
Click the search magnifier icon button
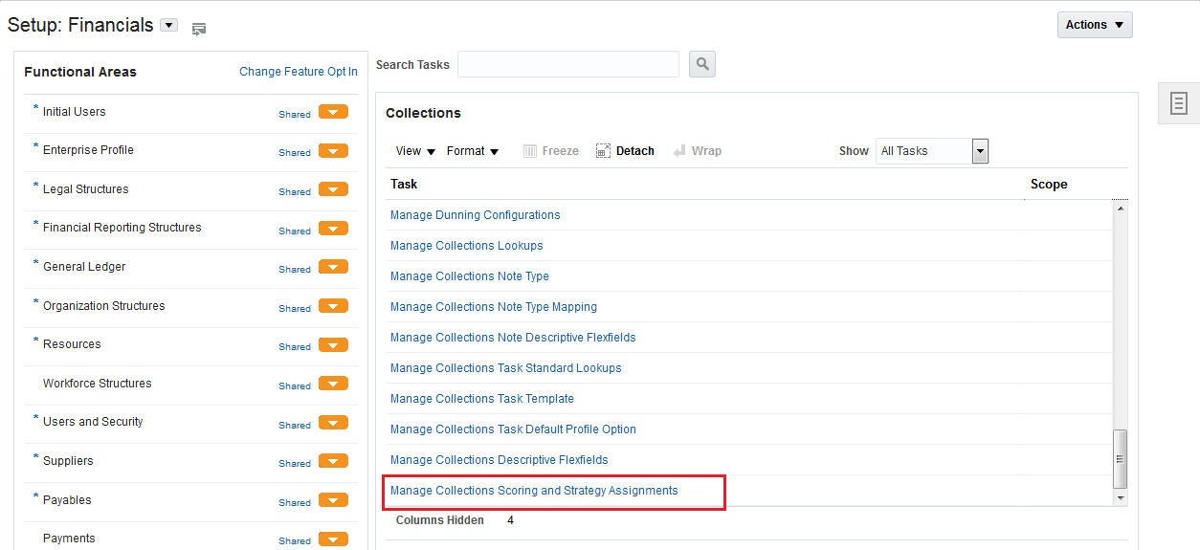702,64
